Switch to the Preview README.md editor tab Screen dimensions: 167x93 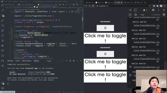26,5
